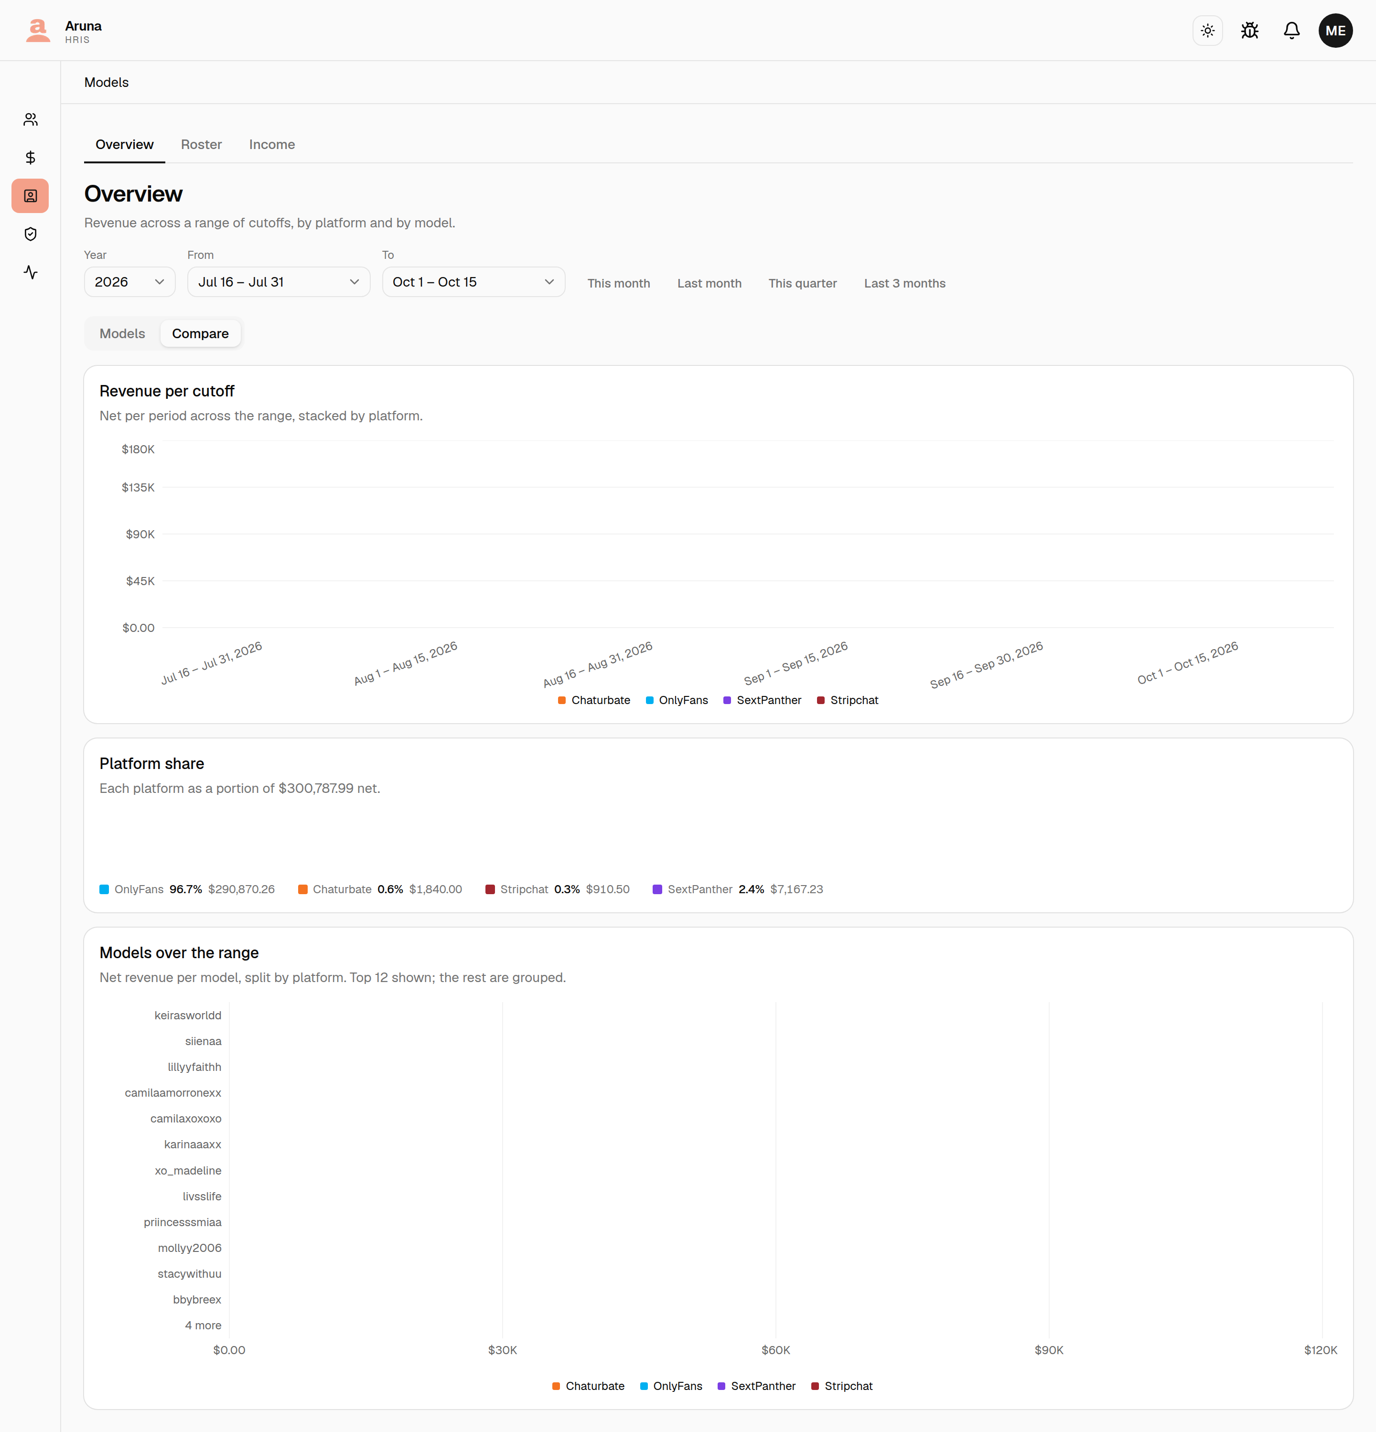The width and height of the screenshot is (1376, 1432).
Task: Click the SextPanther purple swatch in Platform share
Action: tap(657, 889)
